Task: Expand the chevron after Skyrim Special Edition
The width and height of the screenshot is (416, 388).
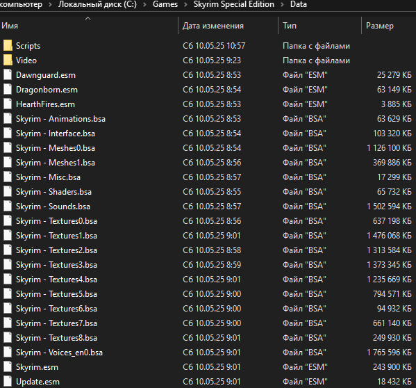Action: (x=282, y=4)
